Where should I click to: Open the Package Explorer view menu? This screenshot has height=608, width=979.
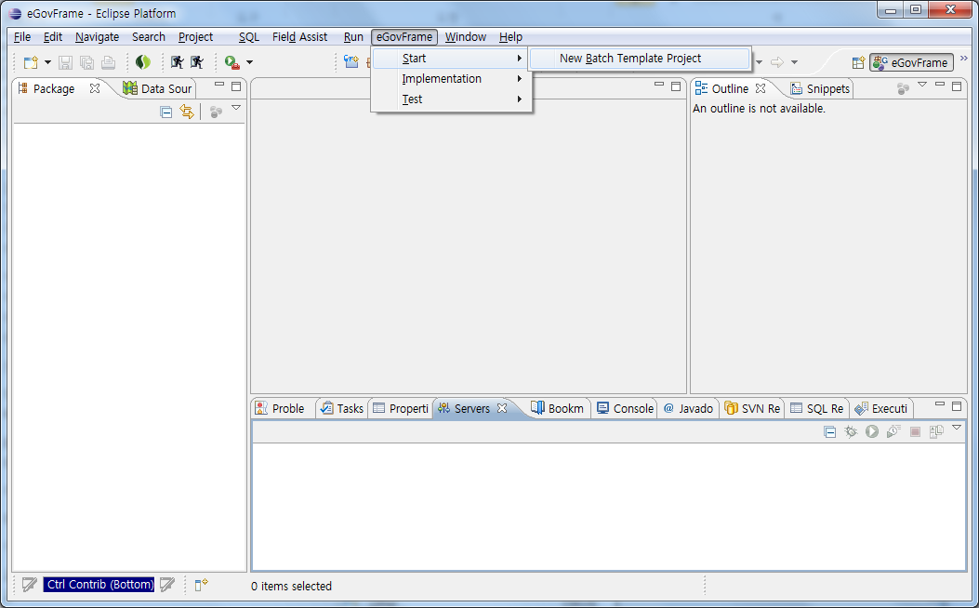(236, 109)
